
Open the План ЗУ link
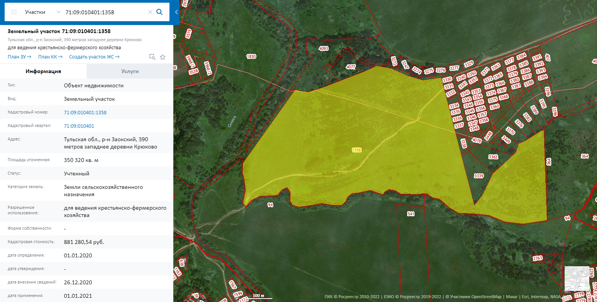coord(19,57)
